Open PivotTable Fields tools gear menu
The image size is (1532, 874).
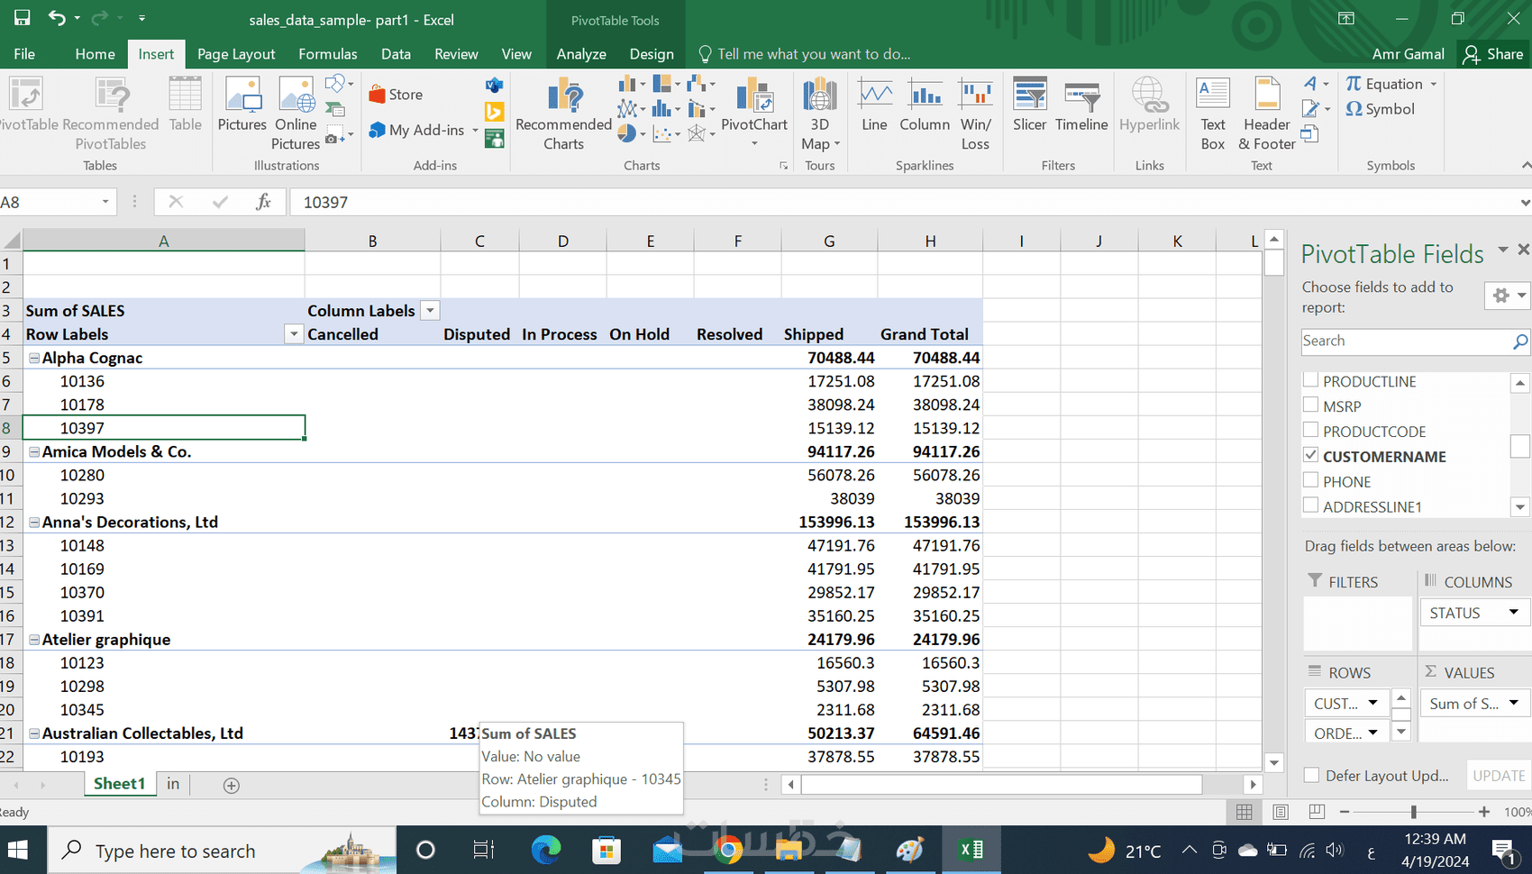[1507, 296]
